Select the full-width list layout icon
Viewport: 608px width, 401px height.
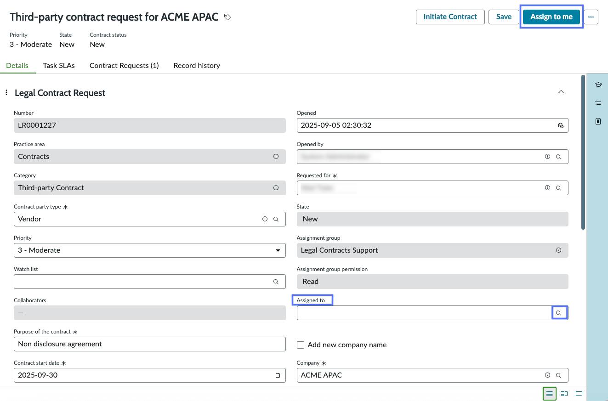550,394
